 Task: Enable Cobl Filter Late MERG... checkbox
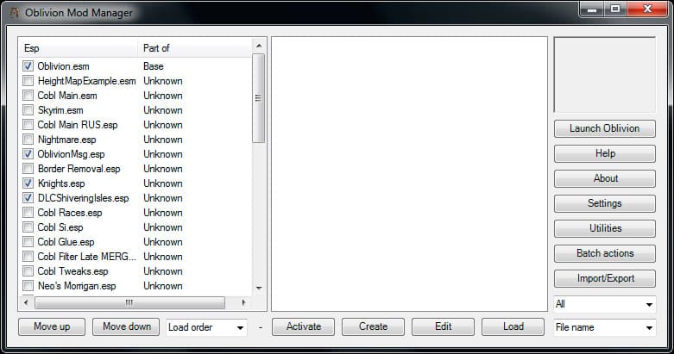(28, 257)
